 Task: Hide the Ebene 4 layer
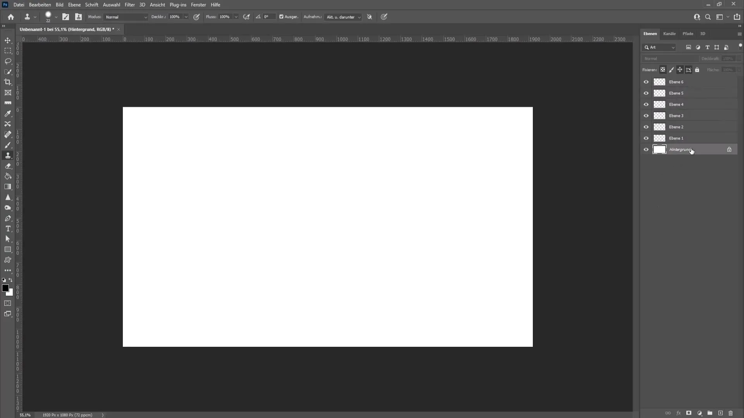(646, 104)
